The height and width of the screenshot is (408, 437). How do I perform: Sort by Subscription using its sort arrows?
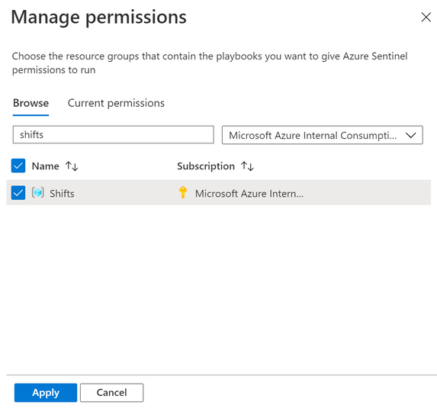(248, 166)
